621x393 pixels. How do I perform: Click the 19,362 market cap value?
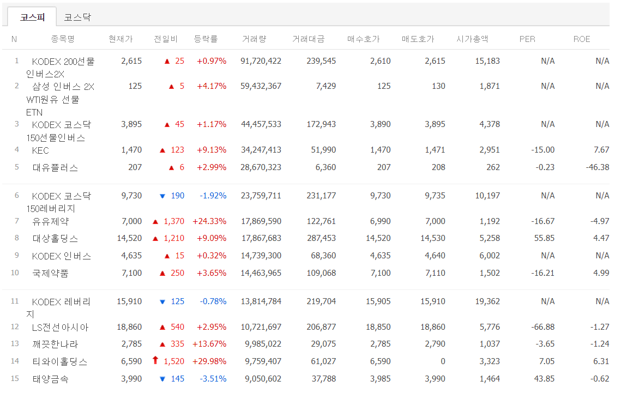click(487, 301)
